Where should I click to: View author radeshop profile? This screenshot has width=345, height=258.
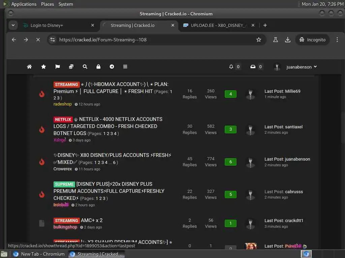tap(62, 104)
